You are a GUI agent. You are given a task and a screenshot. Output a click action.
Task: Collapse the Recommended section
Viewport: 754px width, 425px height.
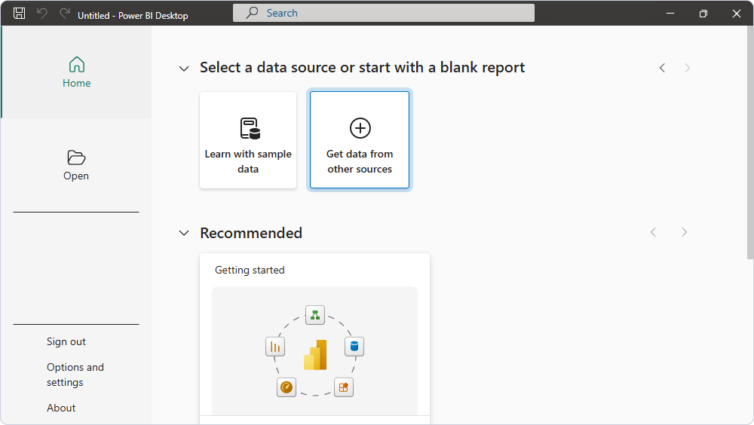coord(184,233)
